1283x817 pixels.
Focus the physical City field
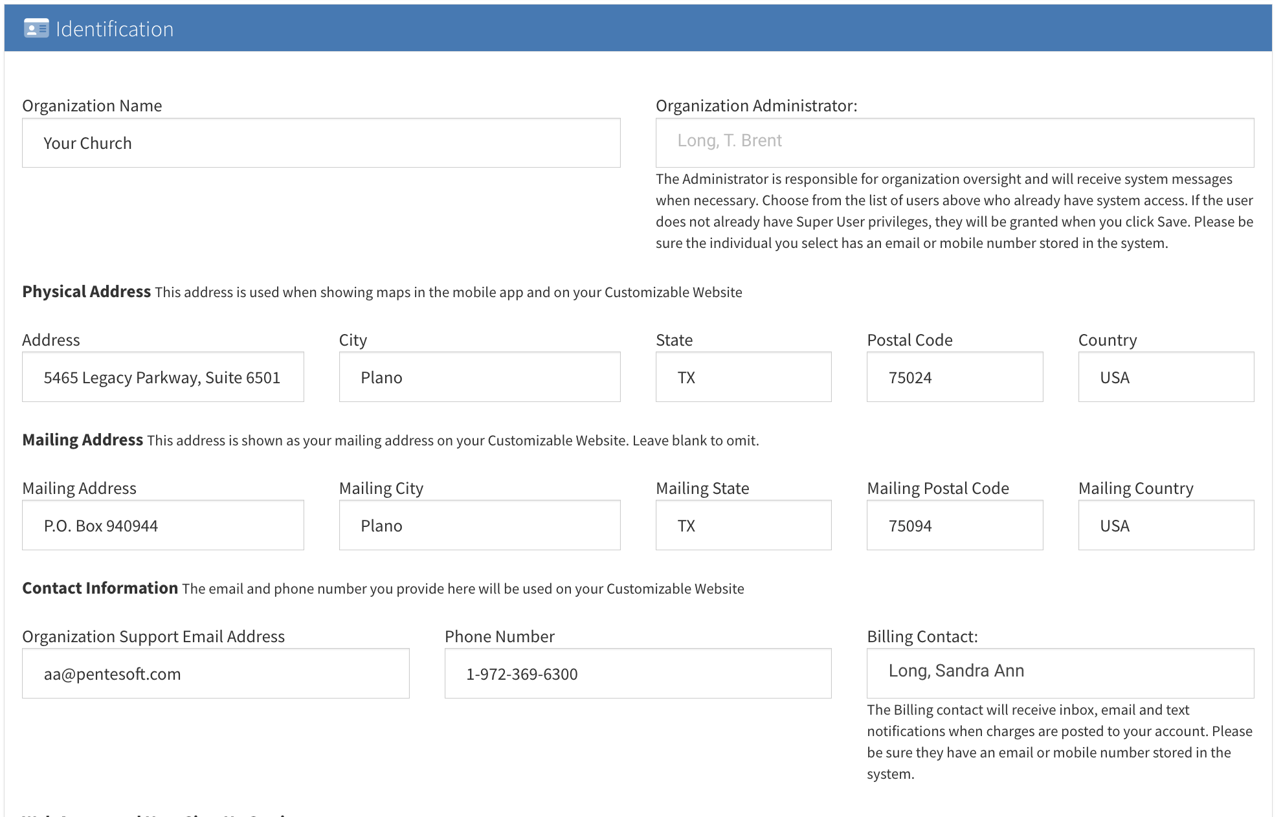(x=479, y=377)
